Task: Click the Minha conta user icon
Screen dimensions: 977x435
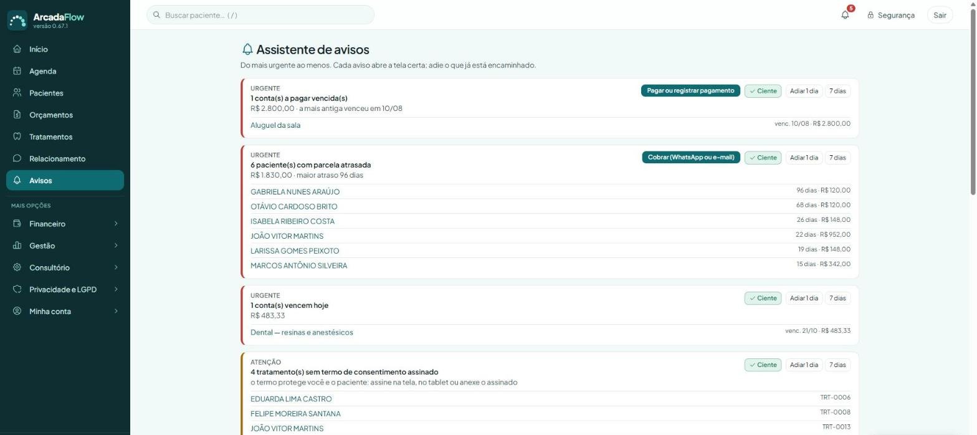Action: click(x=17, y=311)
